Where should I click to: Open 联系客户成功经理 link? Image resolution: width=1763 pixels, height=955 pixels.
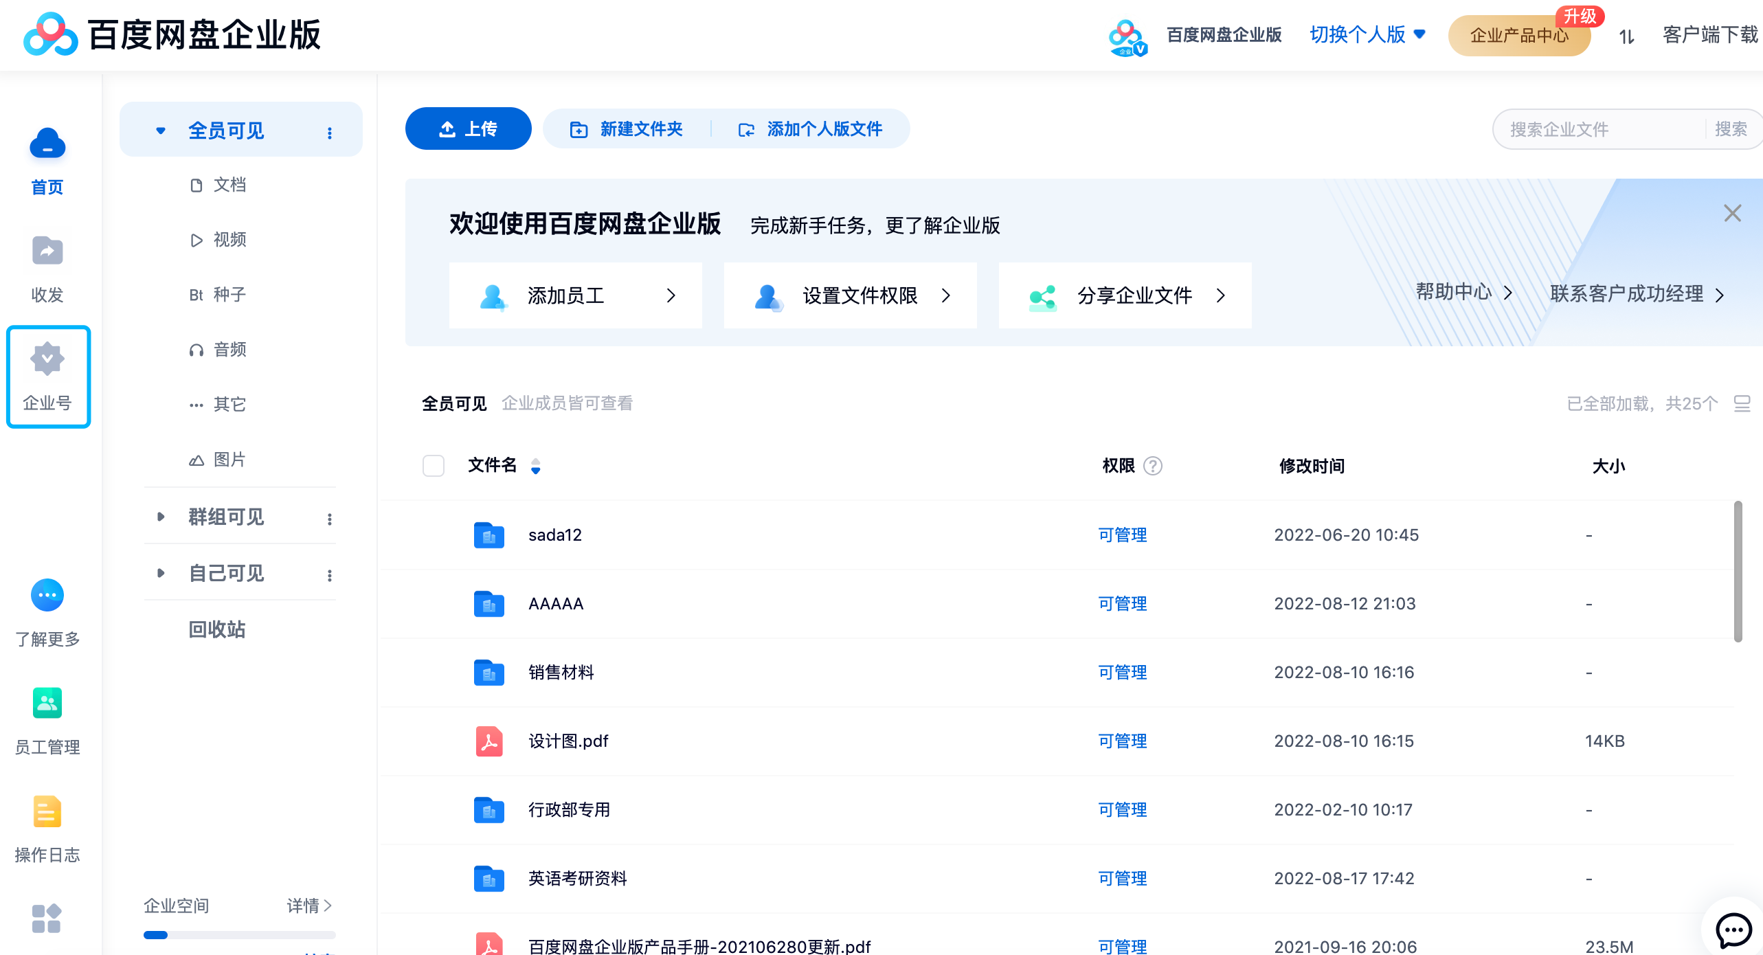(1638, 294)
